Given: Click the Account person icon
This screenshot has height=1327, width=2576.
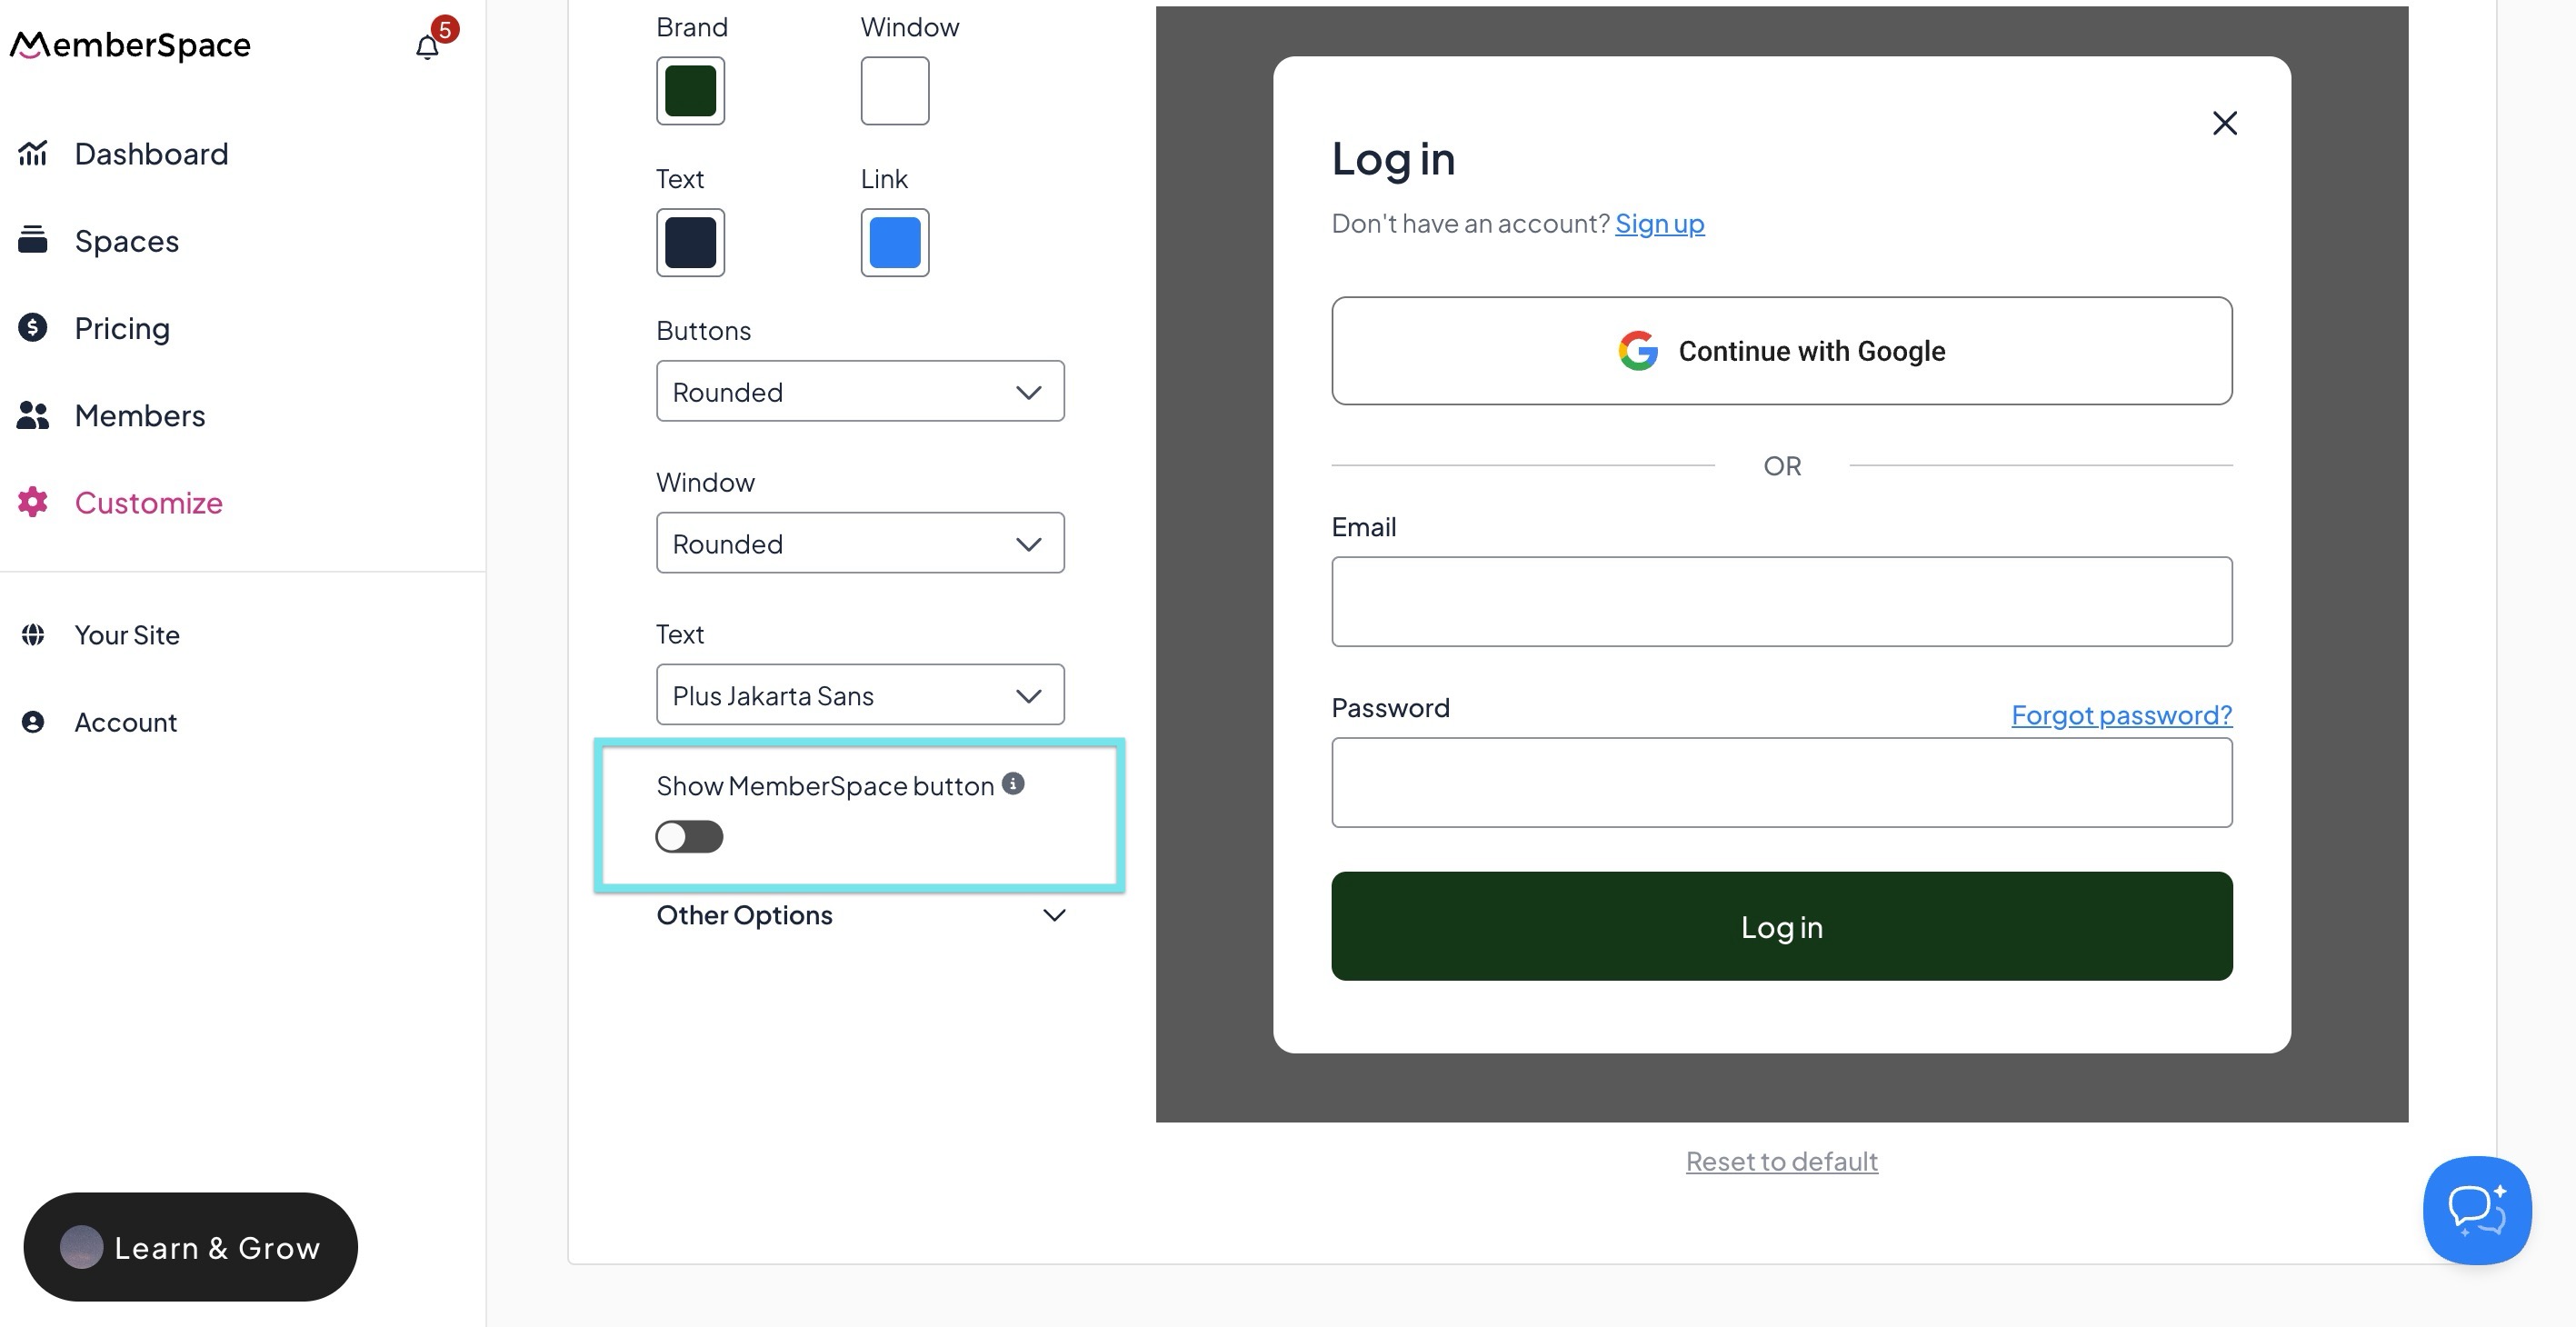Looking at the screenshot, I should point(33,722).
